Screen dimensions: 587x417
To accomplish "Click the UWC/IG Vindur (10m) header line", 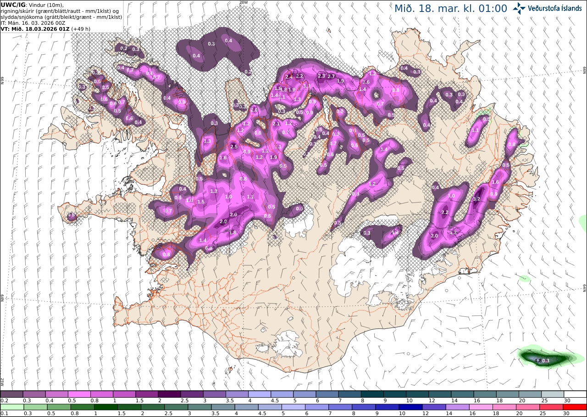I will point(32,5).
